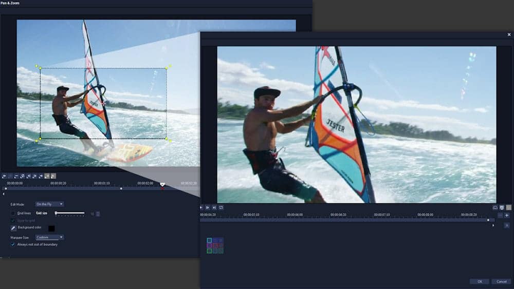Click the eyedropper icon beside Background color
This screenshot has height=289, width=514.
pos(13,228)
